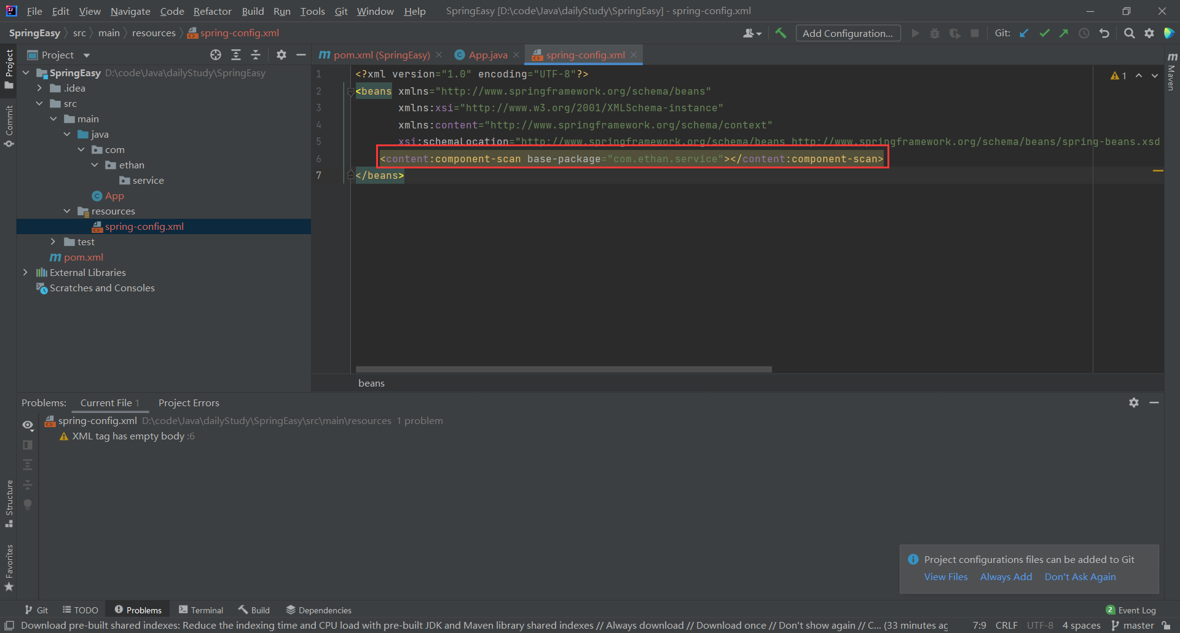The height and width of the screenshot is (633, 1180).
Task: Toggle the Terminal tool window button
Action: tap(201, 610)
